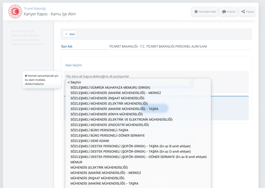
Task: Click the Ticaret Bakanlığı emblem logo
Action: point(15,11)
